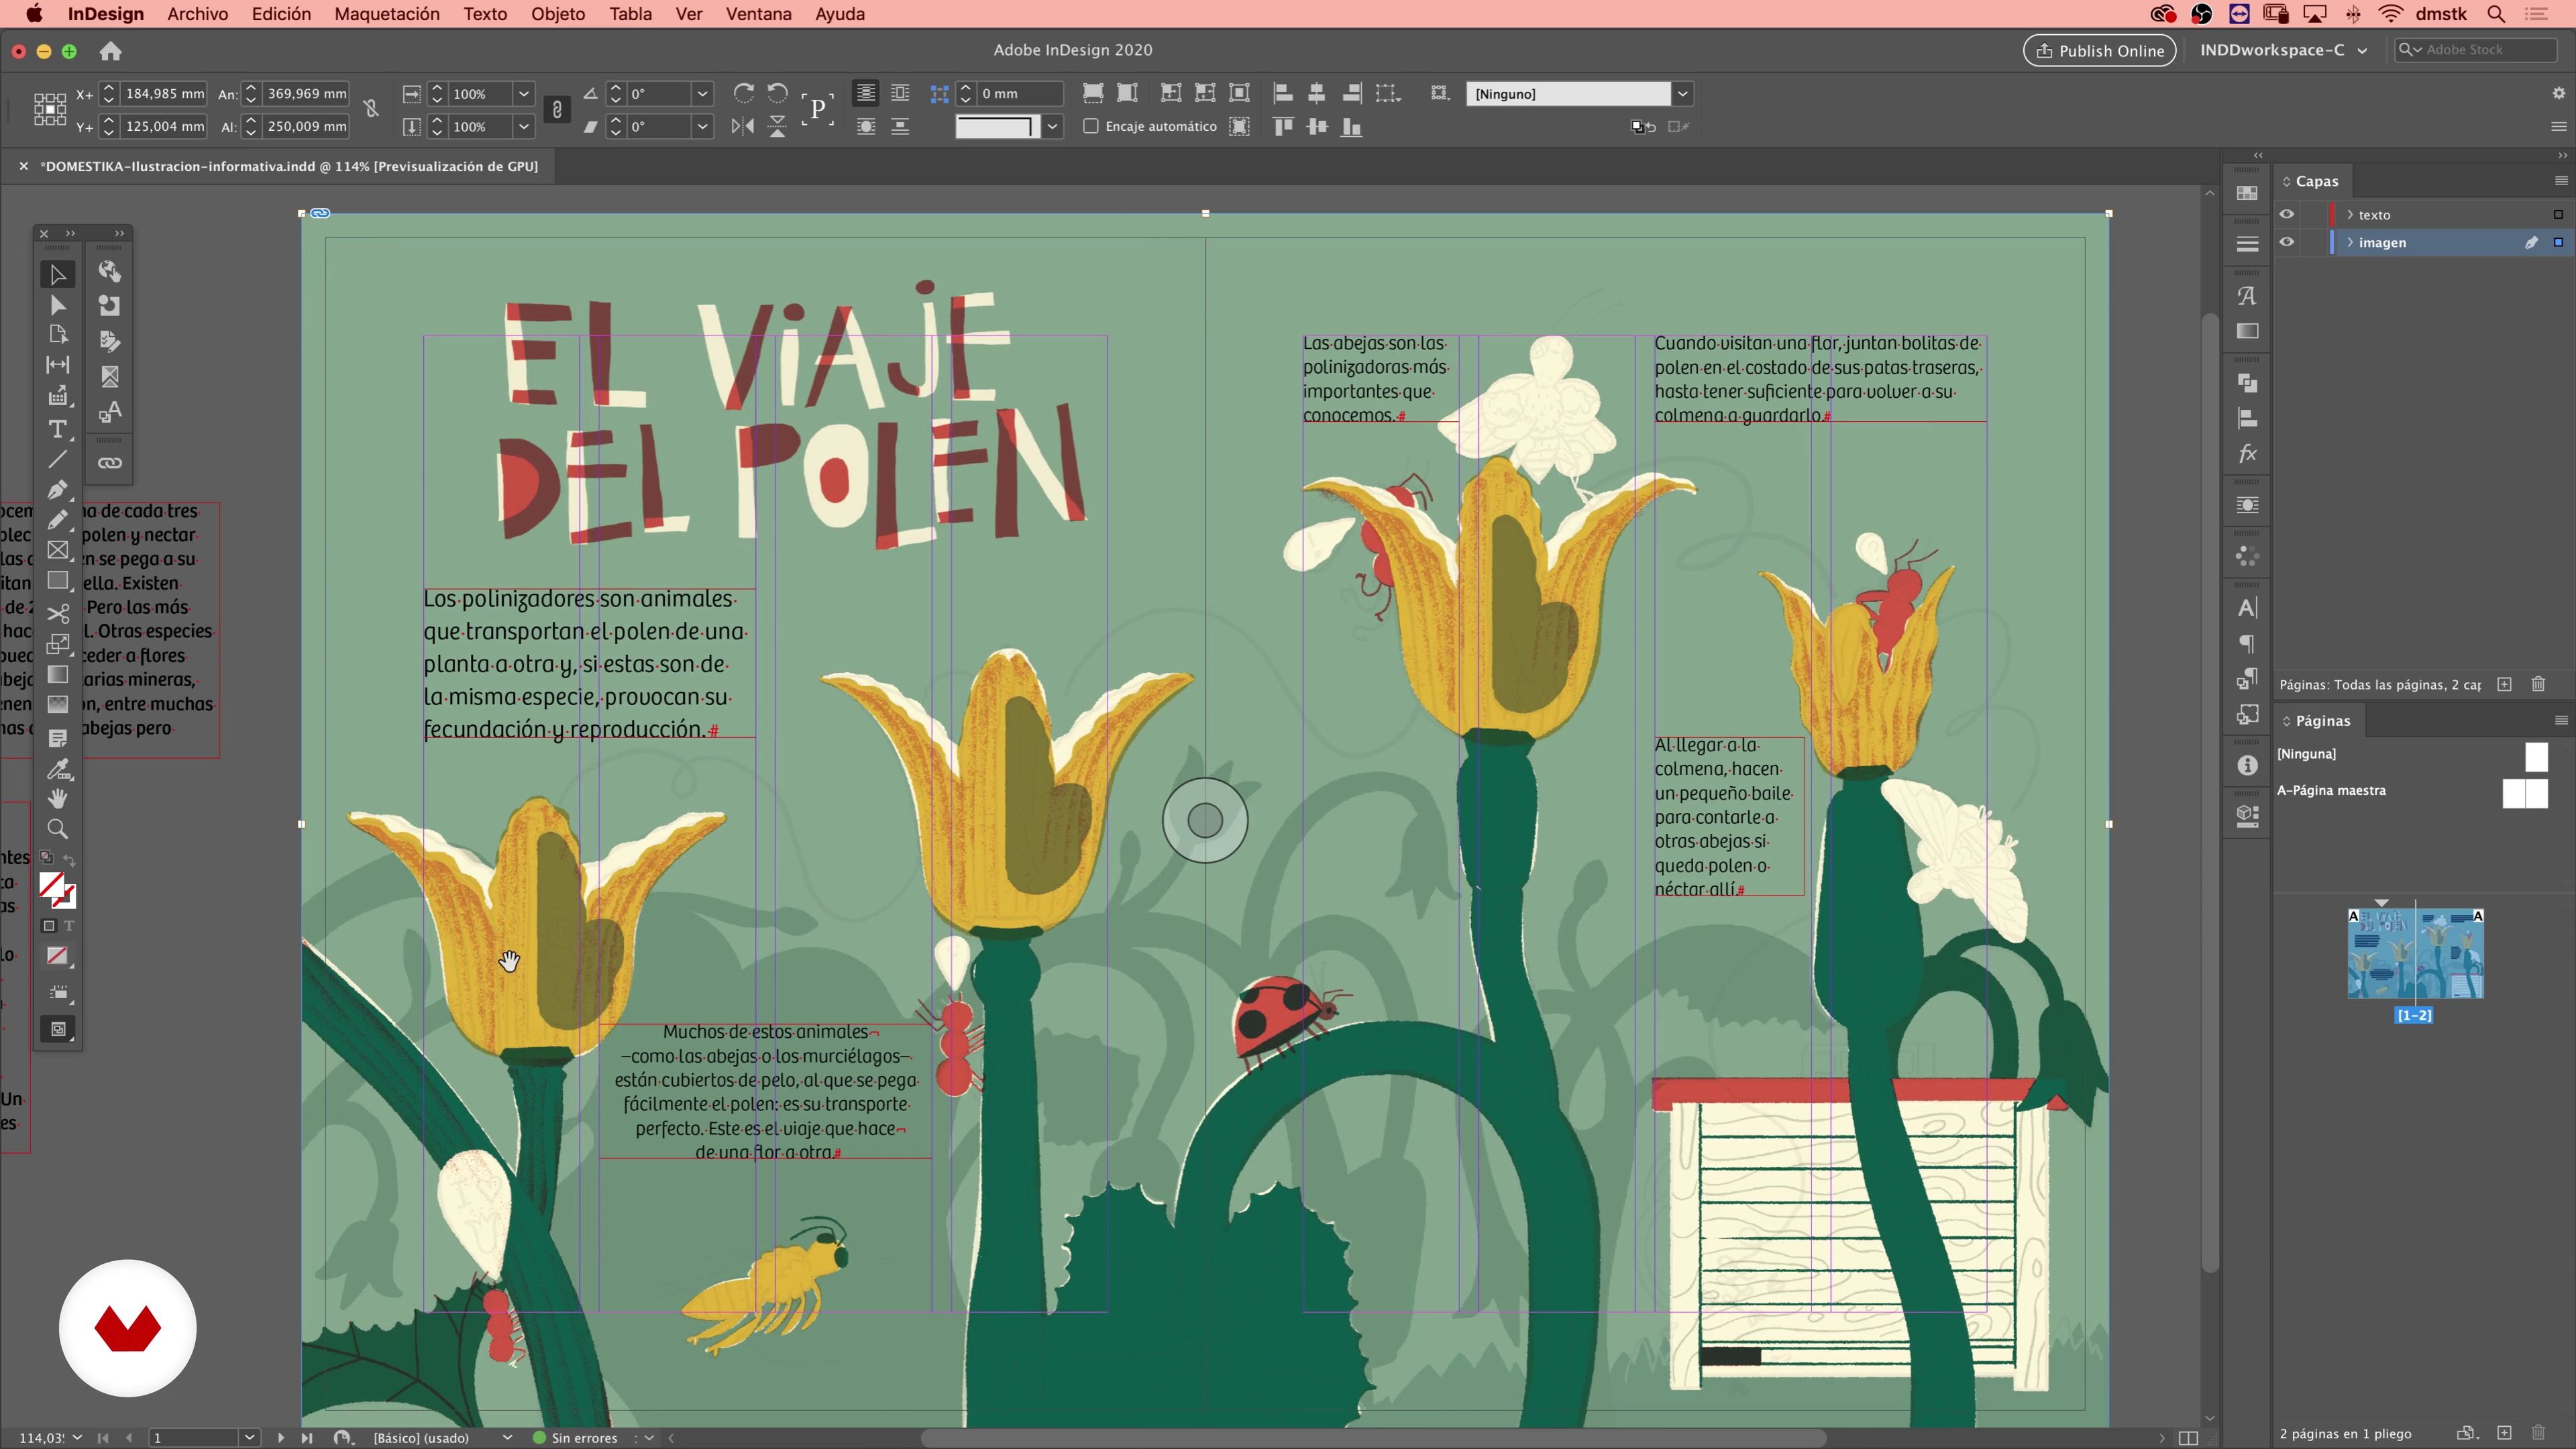Hide the texto layer eye
The width and height of the screenshot is (2576, 1449).
[2286, 215]
